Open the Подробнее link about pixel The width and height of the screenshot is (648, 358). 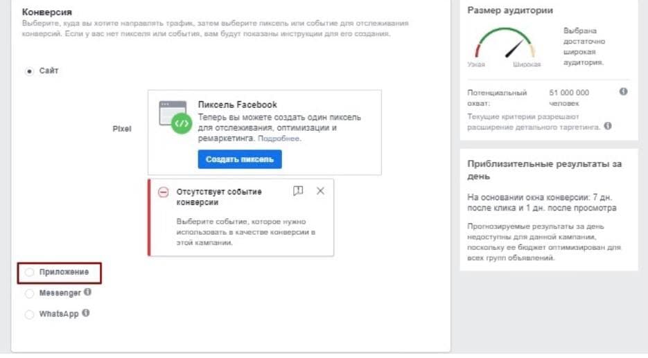[279, 138]
